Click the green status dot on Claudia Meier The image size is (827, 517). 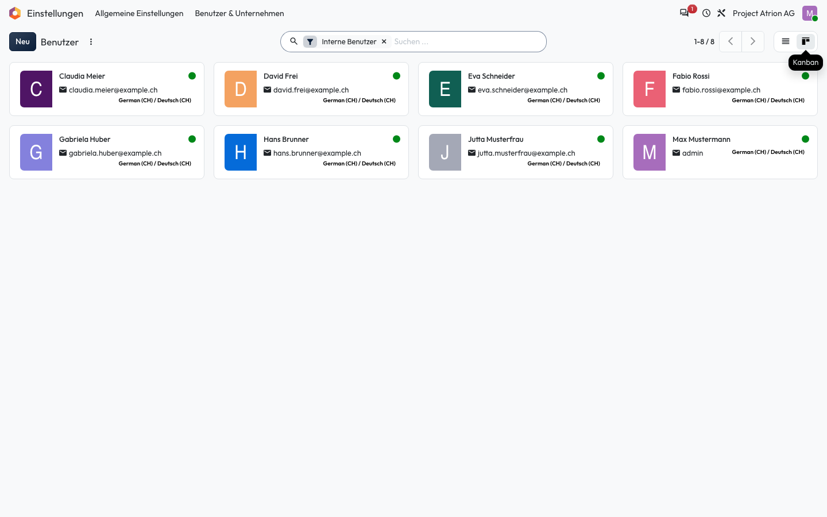pyautogui.click(x=192, y=76)
